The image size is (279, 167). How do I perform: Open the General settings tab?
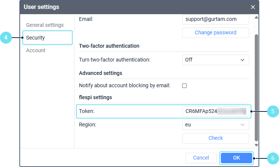pos(45,25)
